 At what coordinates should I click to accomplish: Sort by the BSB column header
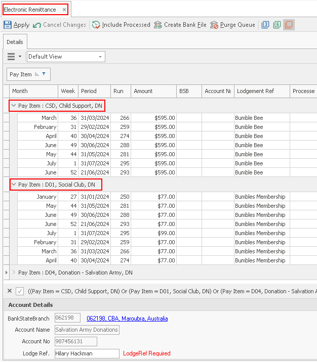point(189,91)
